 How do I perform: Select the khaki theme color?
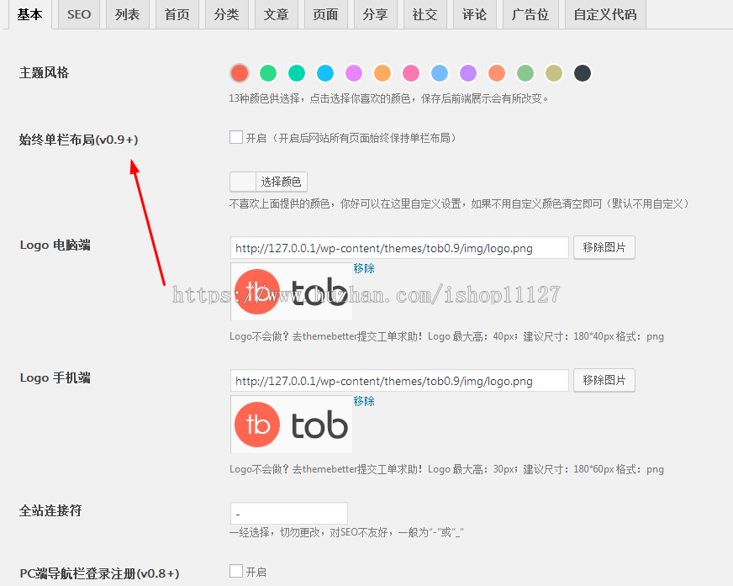point(554,73)
